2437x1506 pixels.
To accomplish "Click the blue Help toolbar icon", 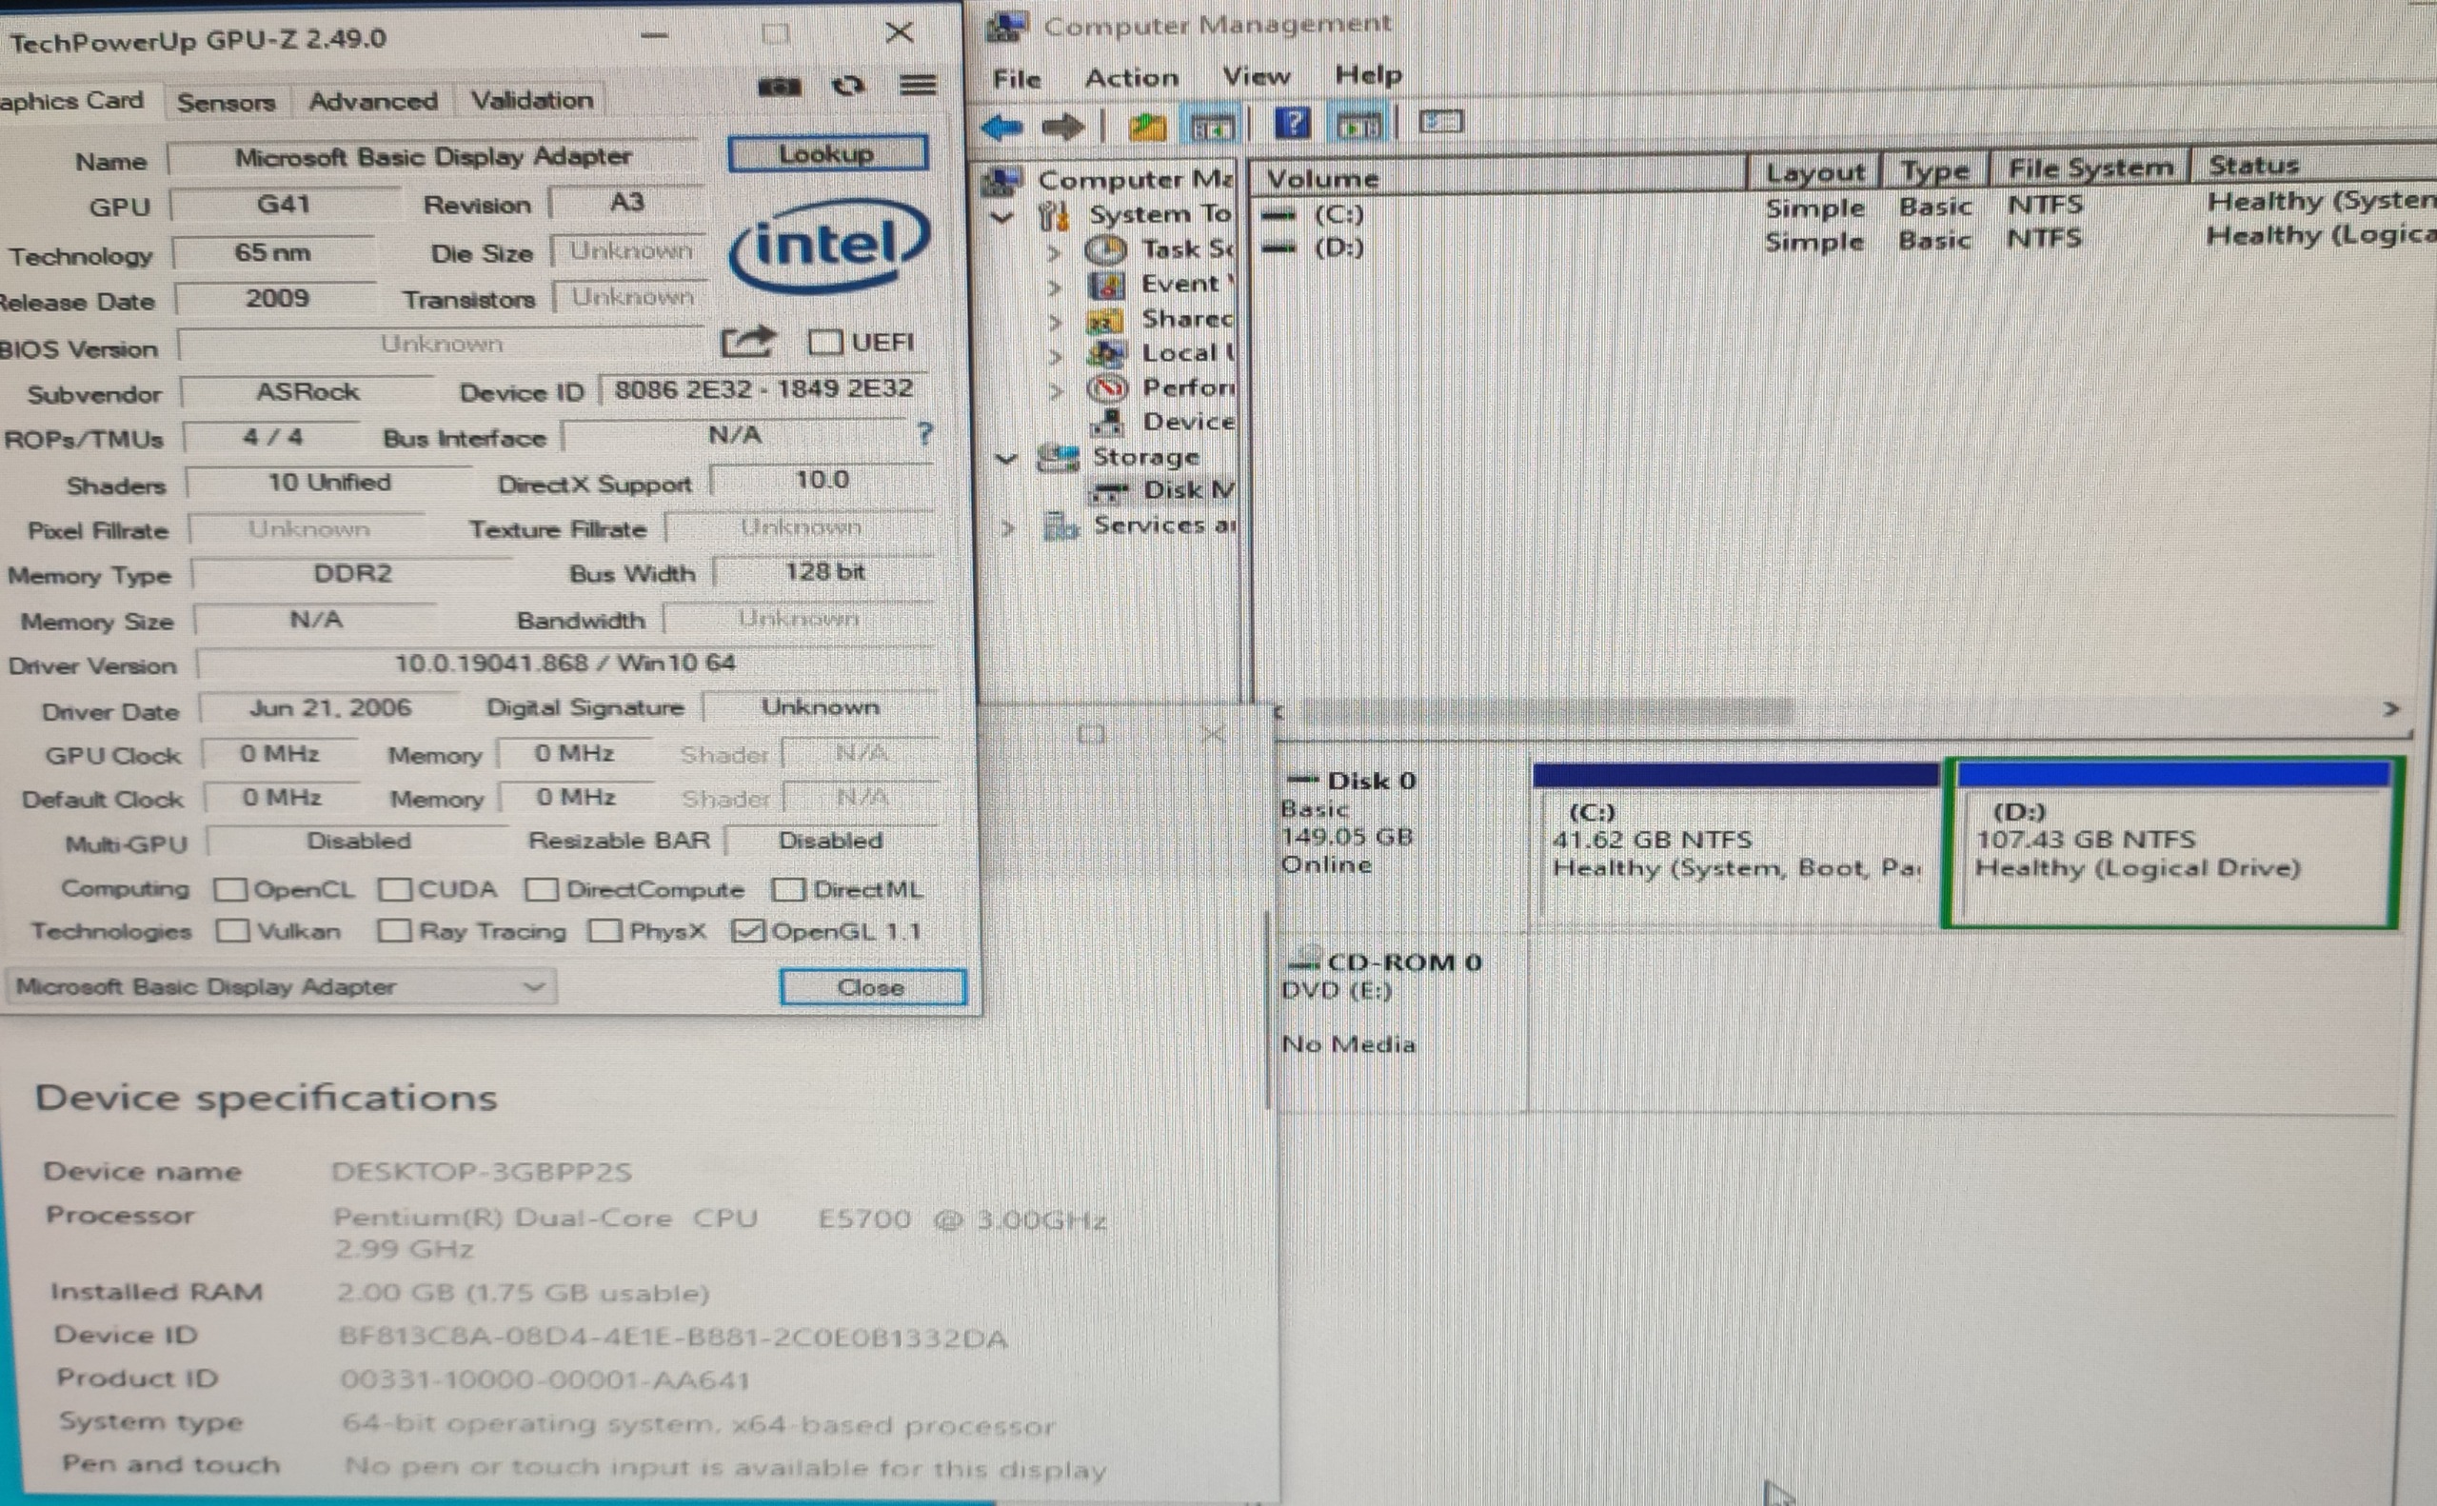I will (x=1292, y=125).
